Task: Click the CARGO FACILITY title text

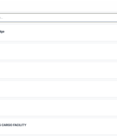Action: click(13, 125)
